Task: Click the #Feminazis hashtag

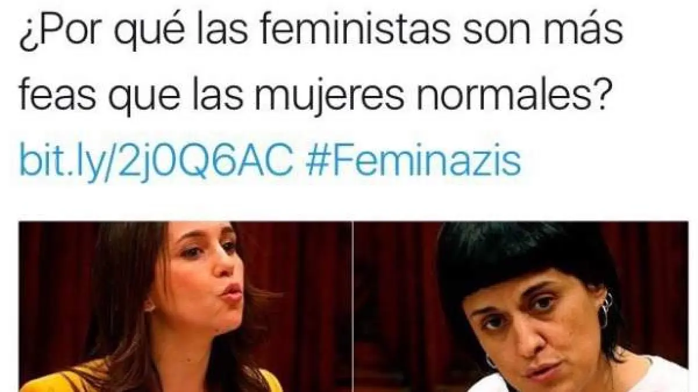Action: (x=413, y=161)
